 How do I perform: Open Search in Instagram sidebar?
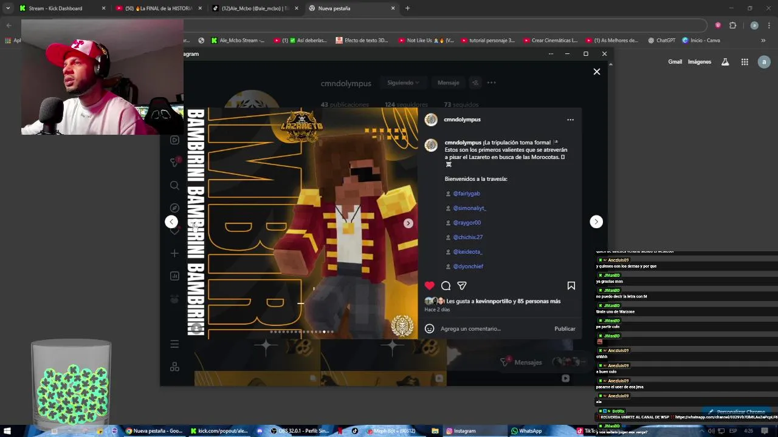point(174,185)
